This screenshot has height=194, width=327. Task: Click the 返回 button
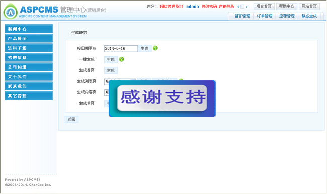pyautogui.click(x=71, y=119)
